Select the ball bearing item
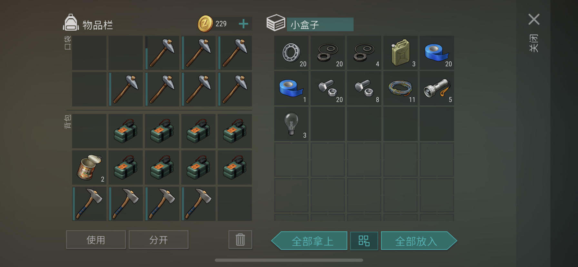 [x=291, y=53]
